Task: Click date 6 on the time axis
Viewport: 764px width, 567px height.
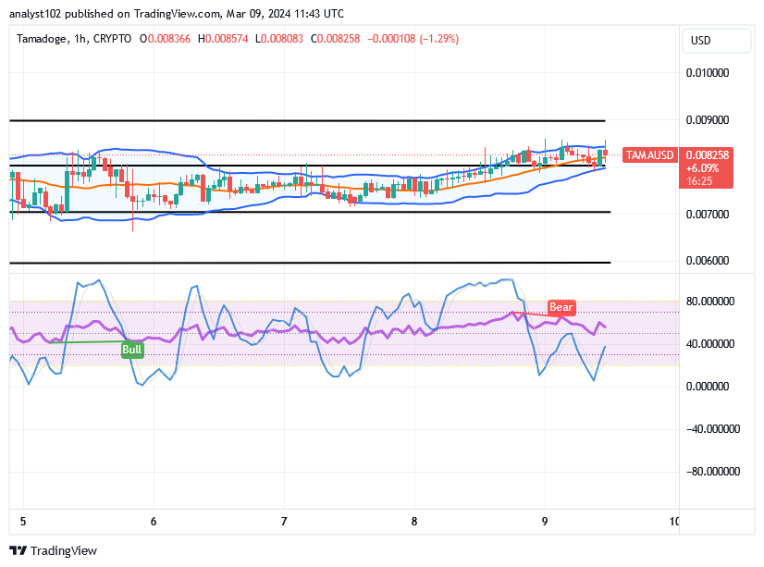Action: tap(154, 522)
